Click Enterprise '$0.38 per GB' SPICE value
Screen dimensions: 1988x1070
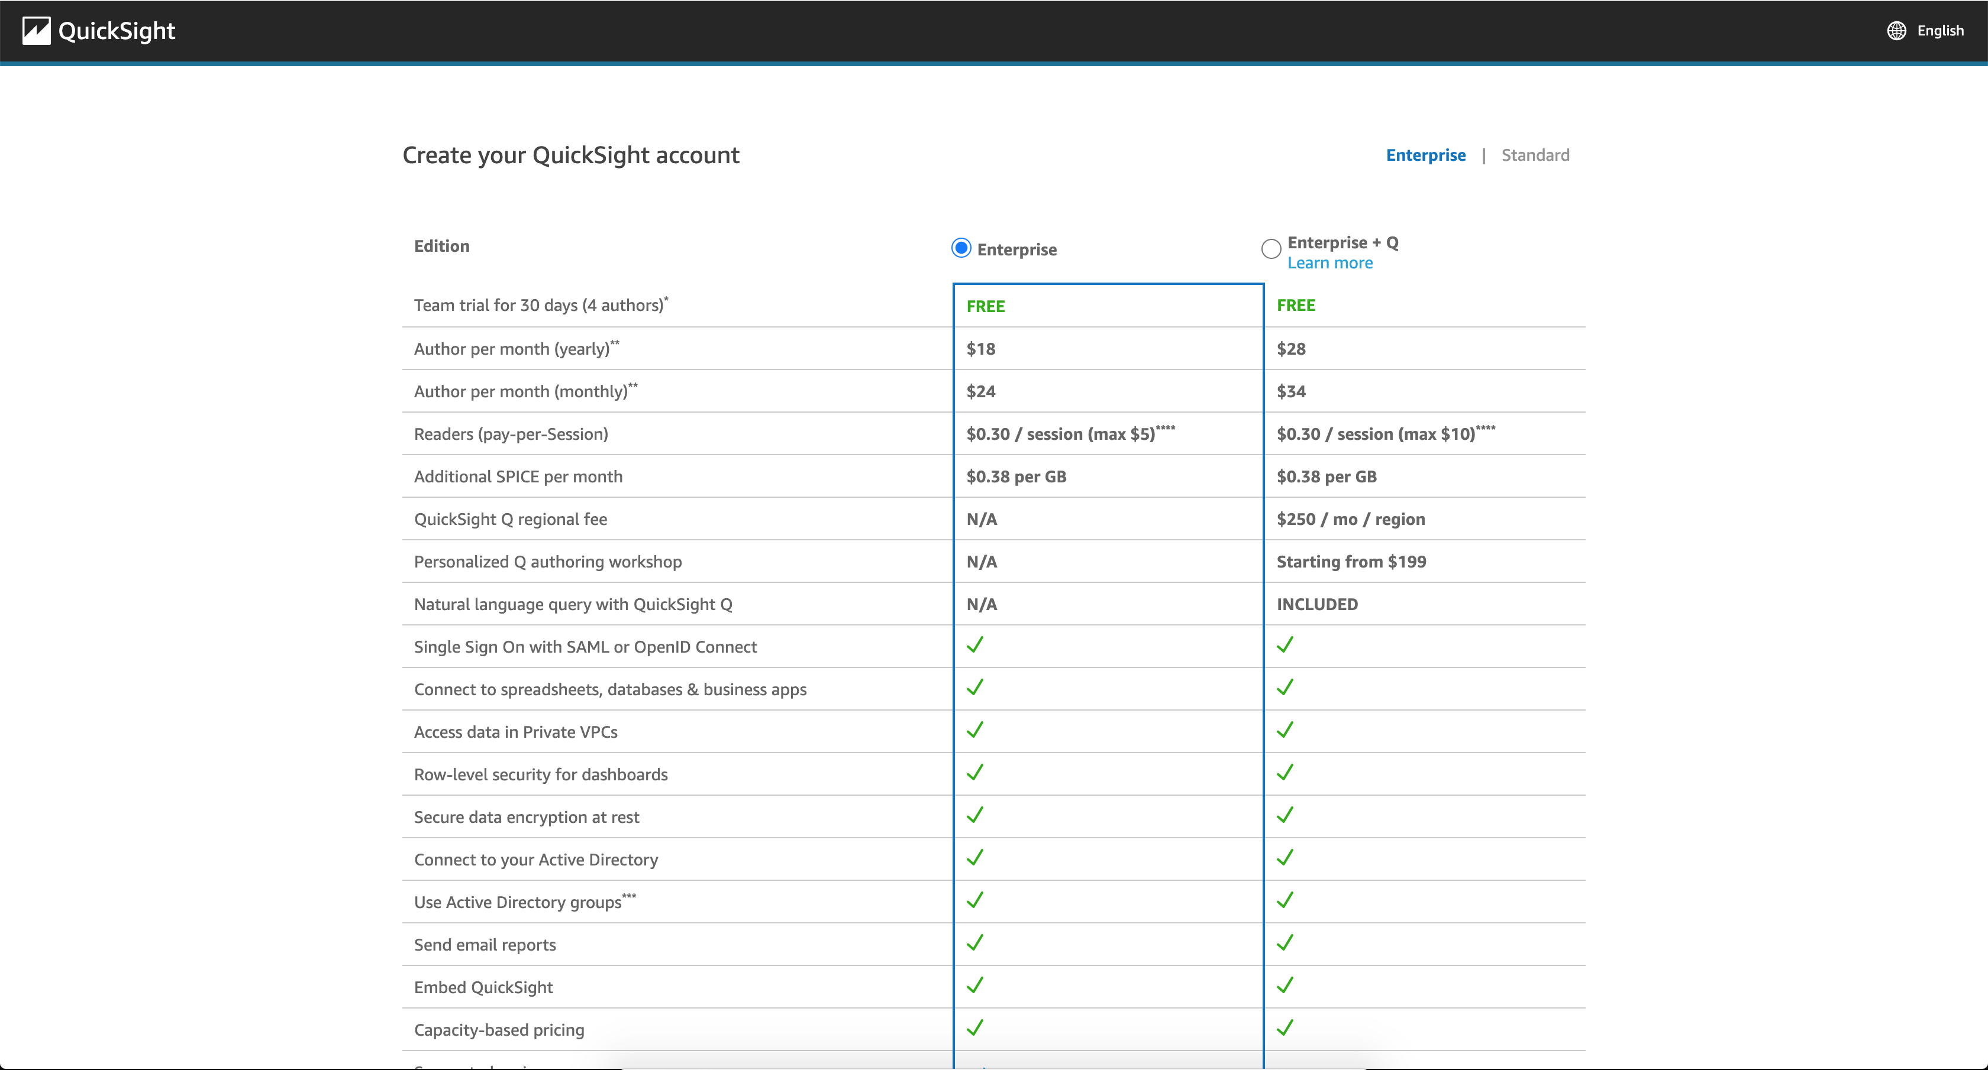1016,476
